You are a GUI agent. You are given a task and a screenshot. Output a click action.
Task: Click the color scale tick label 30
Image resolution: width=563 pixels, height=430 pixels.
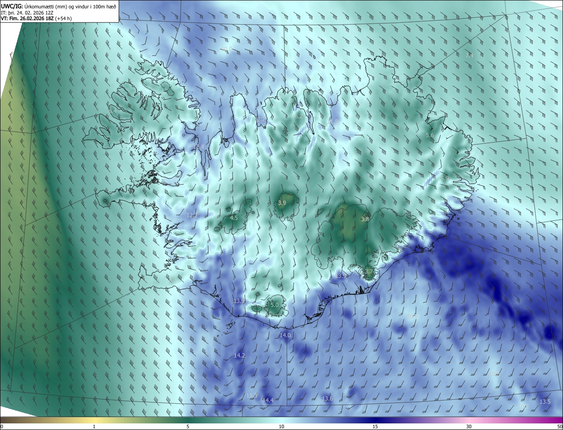pos(469,426)
